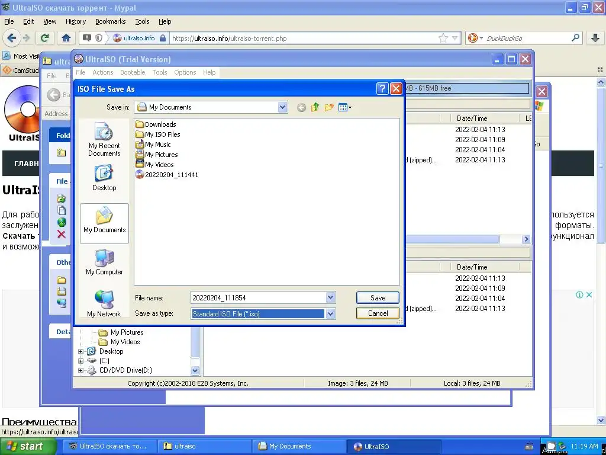Image resolution: width=606 pixels, height=455 pixels.
Task: Expand the Desktop tree node in UltraISO
Action: tap(80, 351)
